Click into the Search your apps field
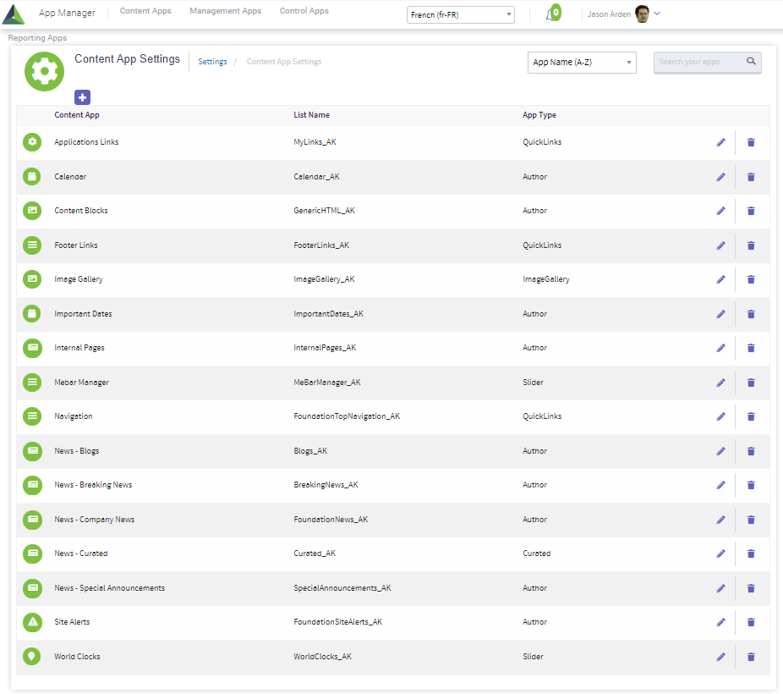Viewport: 783px width, 694px height. [698, 62]
